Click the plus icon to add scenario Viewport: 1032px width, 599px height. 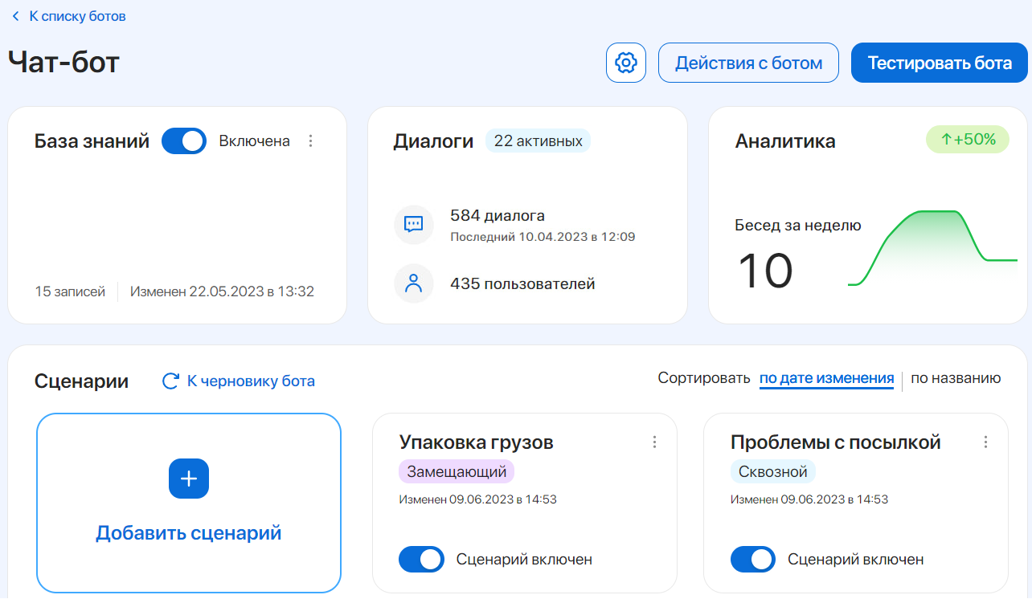click(189, 479)
